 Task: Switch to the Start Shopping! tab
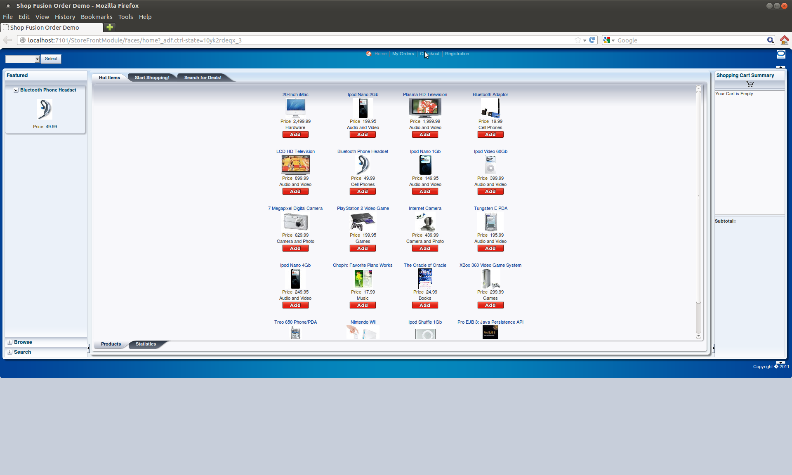[x=152, y=77]
